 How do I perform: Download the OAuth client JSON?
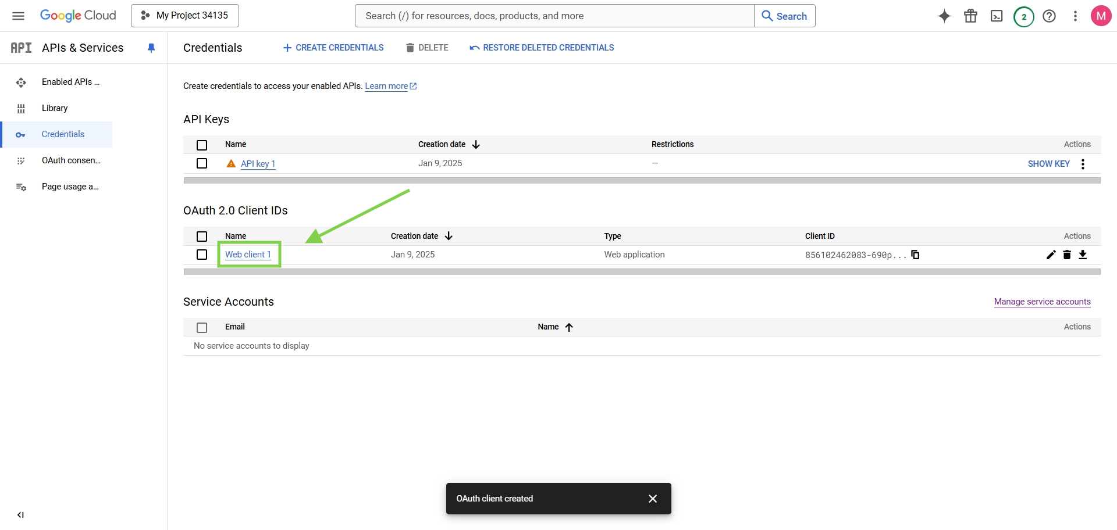click(1083, 255)
